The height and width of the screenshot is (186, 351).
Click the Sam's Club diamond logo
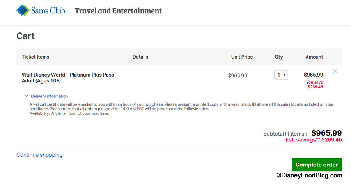[23, 11]
